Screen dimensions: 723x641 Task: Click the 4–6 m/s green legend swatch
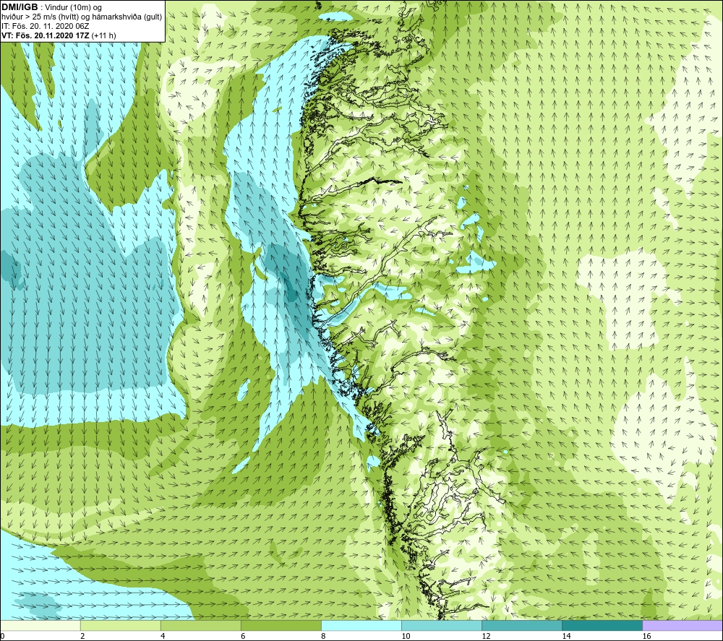click(x=200, y=625)
